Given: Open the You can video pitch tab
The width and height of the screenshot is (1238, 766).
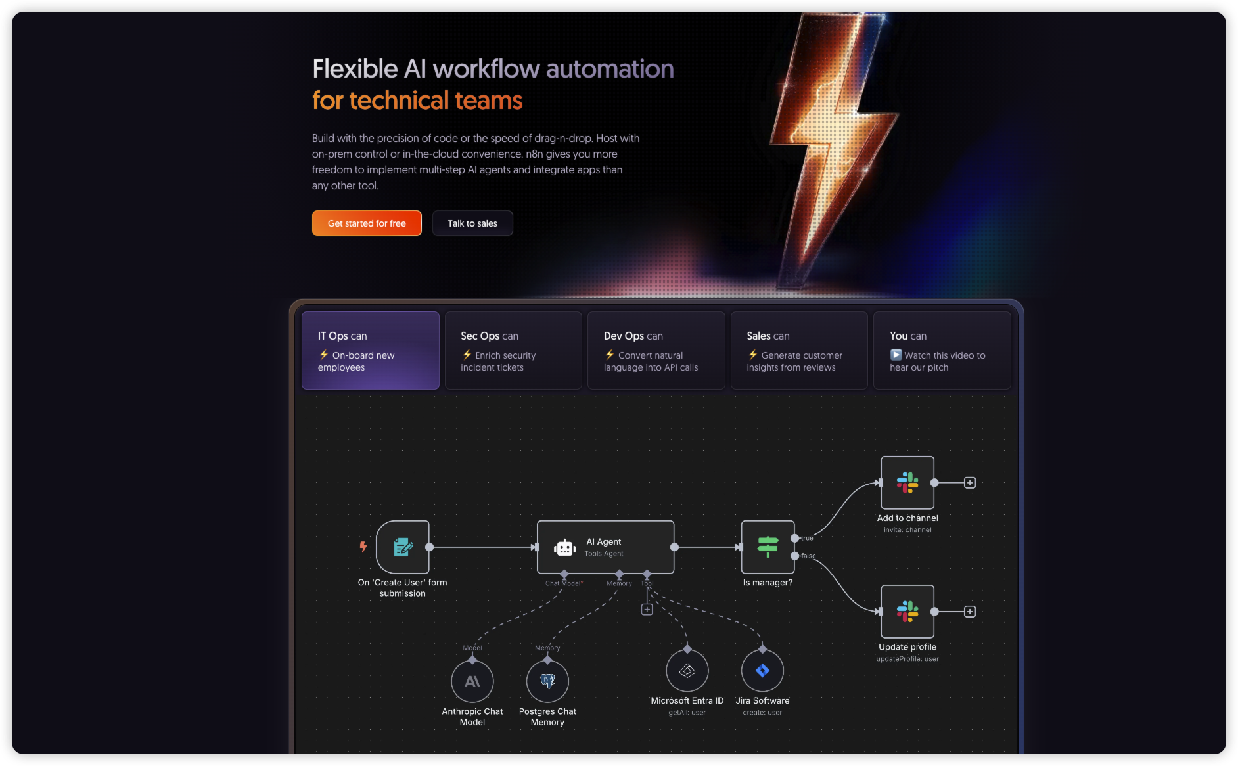Looking at the screenshot, I should tap(942, 351).
